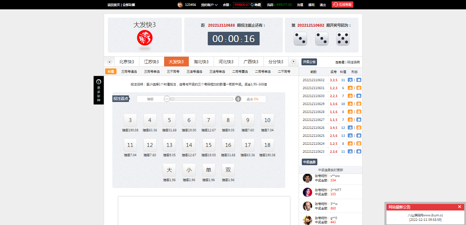Click the odds rebate slider track
Screen dimensions: 466x225
(x=202, y=99)
